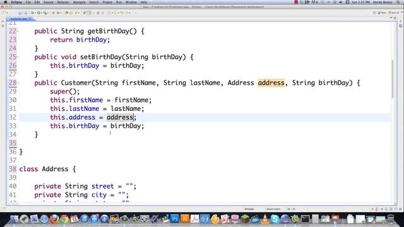404x227 pixels.
Task: Open the Refactor menu
Action: (63, 2)
